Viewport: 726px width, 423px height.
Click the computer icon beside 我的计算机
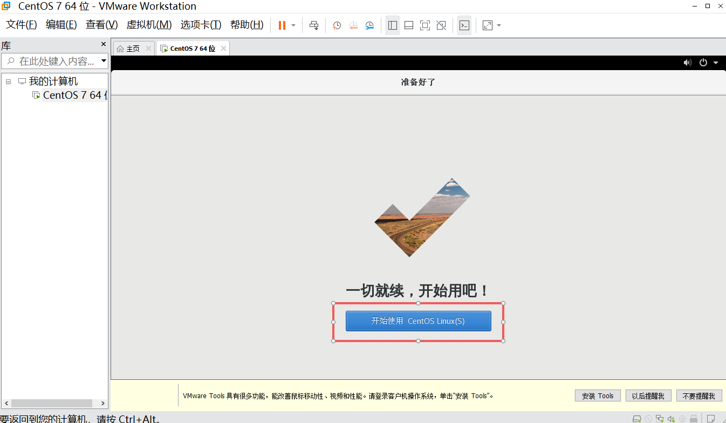click(x=22, y=81)
